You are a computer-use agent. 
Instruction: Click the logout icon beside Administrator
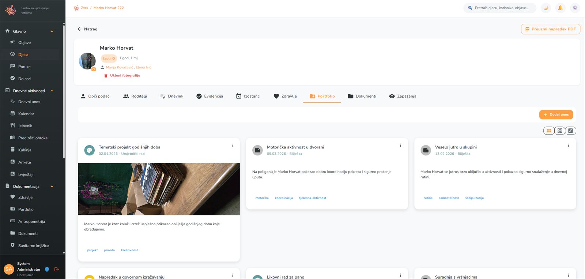click(57, 269)
